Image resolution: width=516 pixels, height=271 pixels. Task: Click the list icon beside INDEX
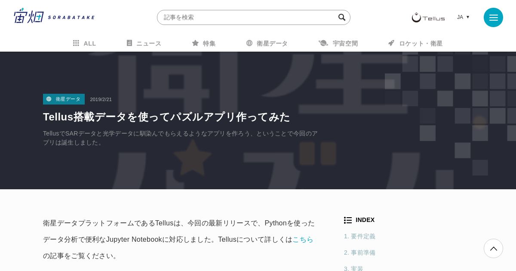point(348,220)
